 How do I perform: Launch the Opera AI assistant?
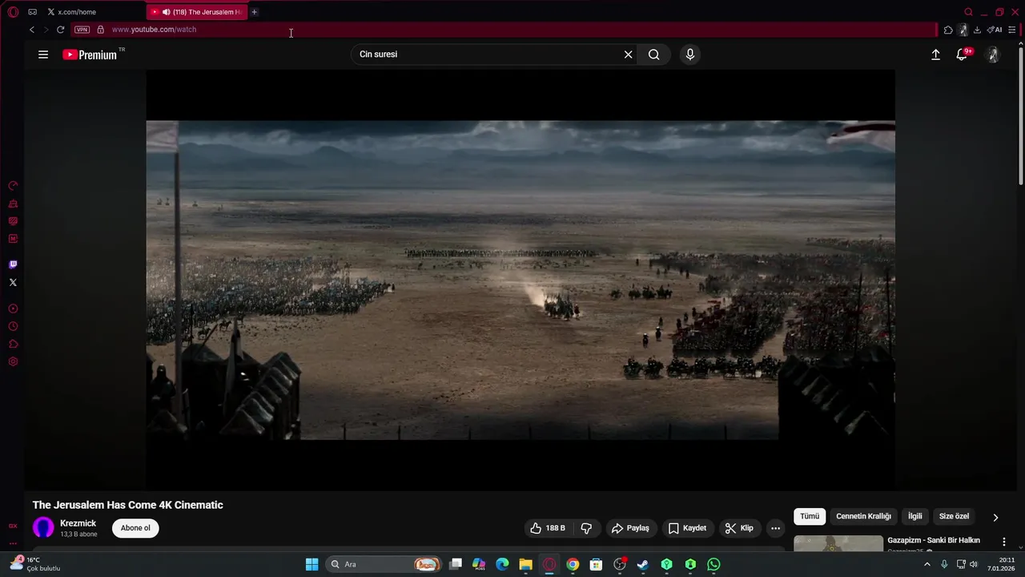click(995, 30)
